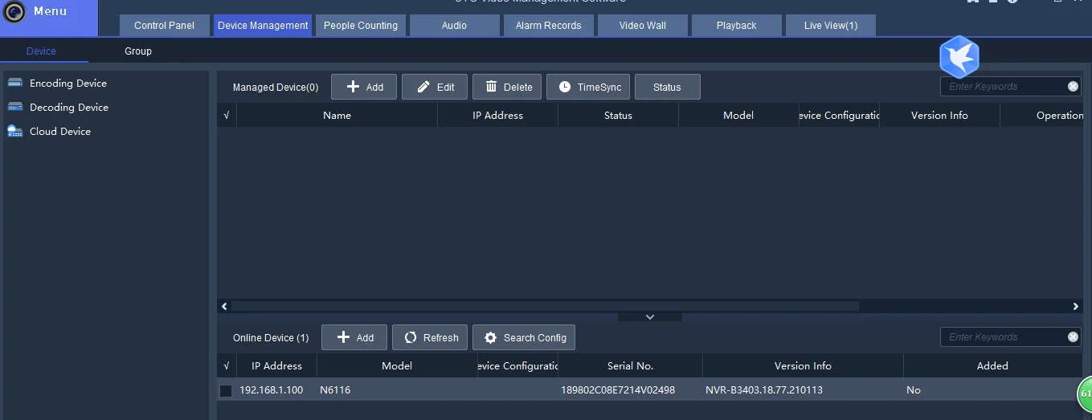Screen dimensions: 1092x420
Task: Toggle select-all in Managed Device header
Action: coord(227,116)
